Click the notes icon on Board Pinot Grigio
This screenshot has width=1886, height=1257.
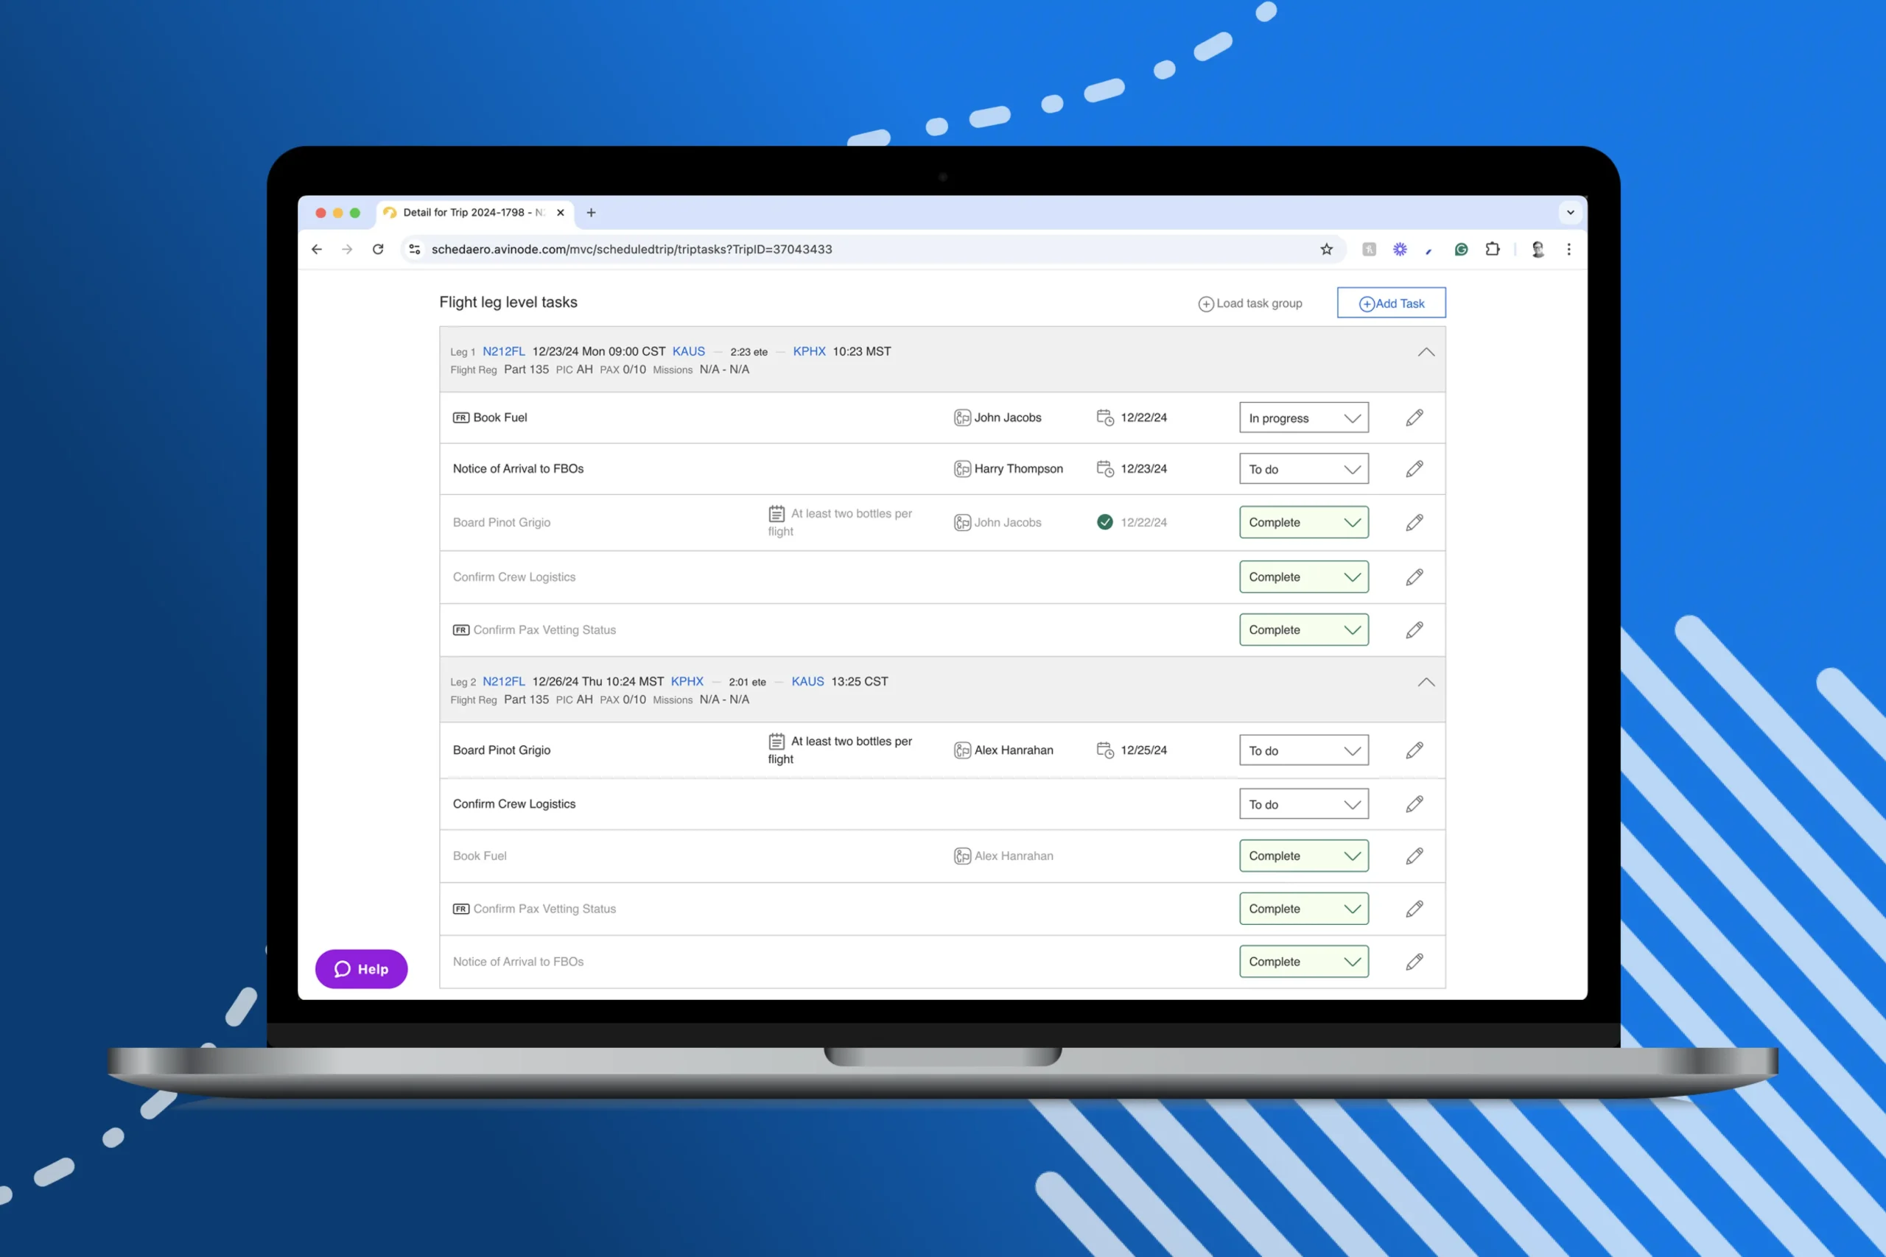click(777, 513)
